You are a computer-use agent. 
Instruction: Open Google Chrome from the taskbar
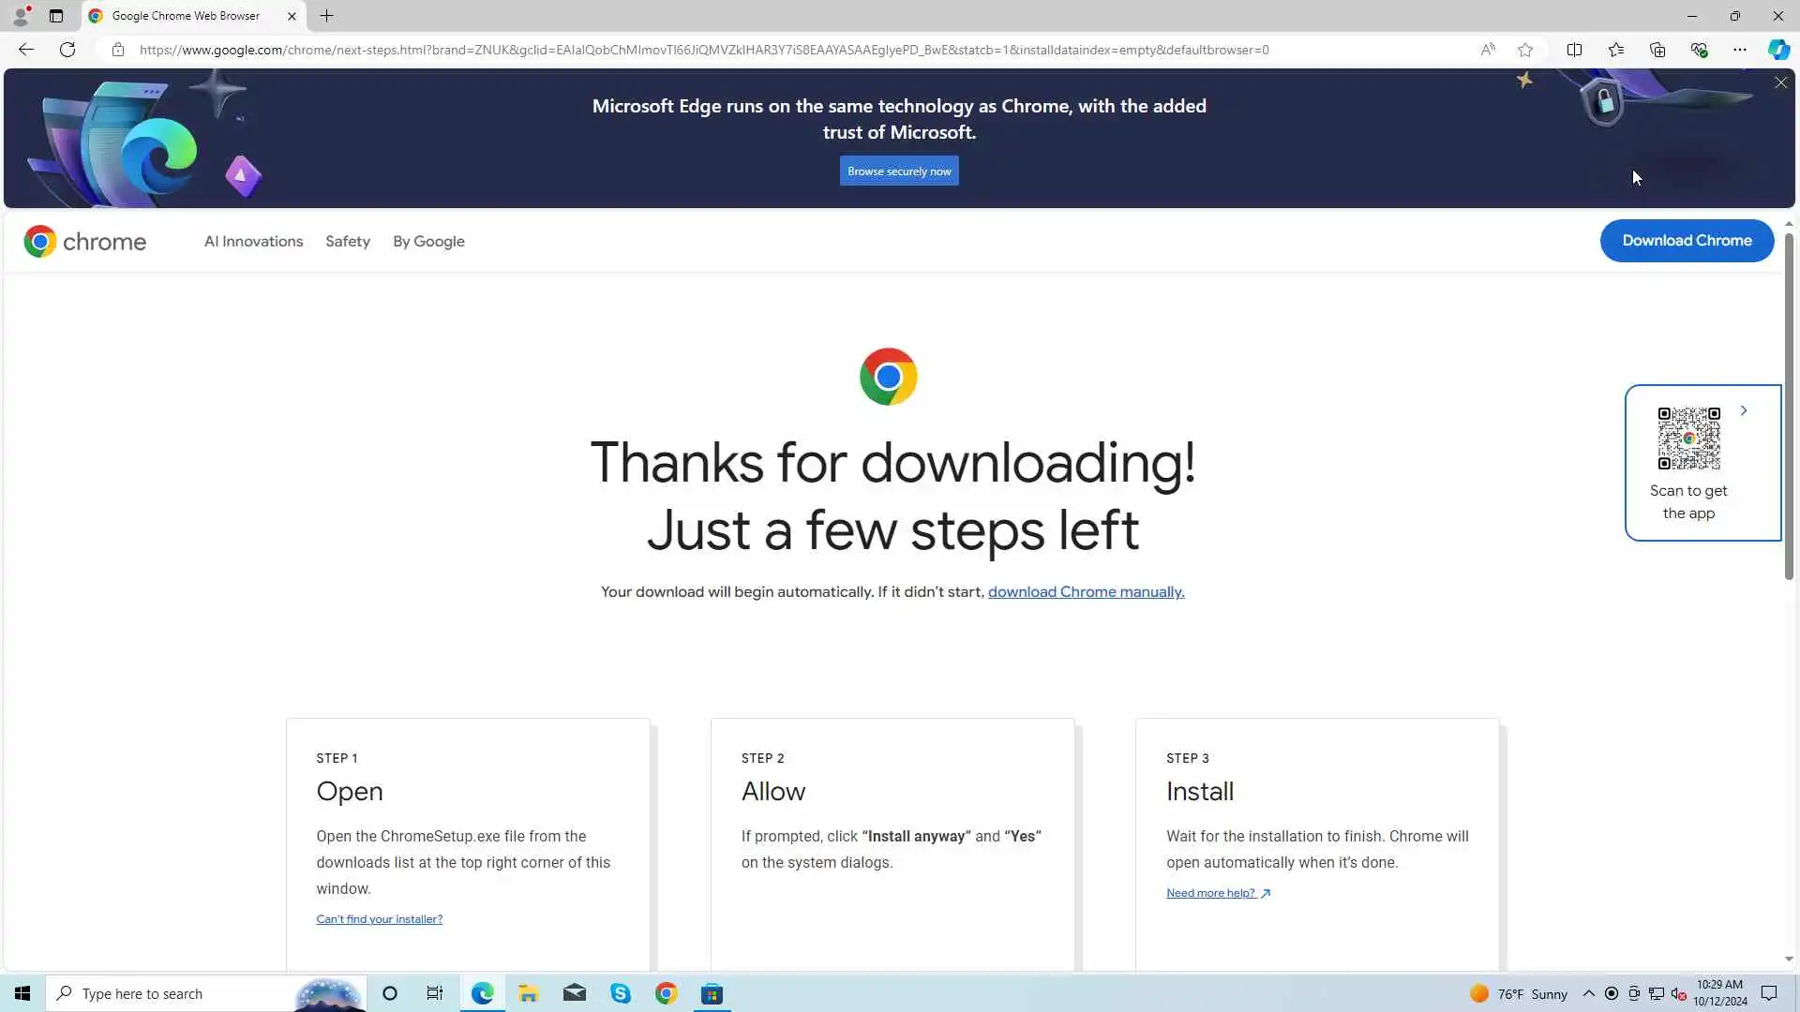(666, 993)
